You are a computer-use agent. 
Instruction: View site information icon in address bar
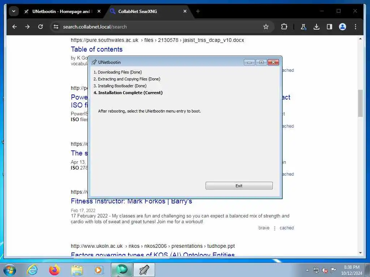coord(56,27)
